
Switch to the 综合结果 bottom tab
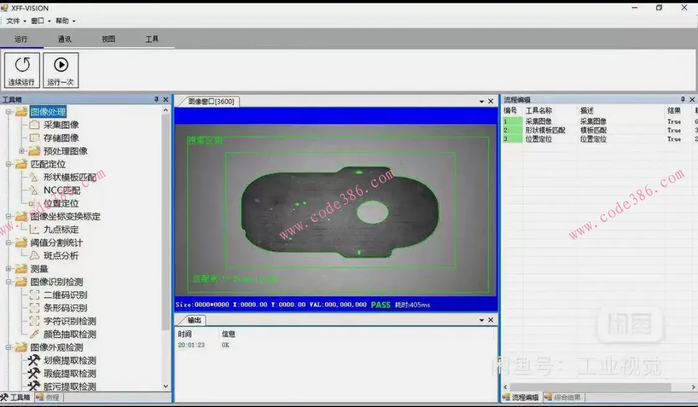[x=564, y=397]
